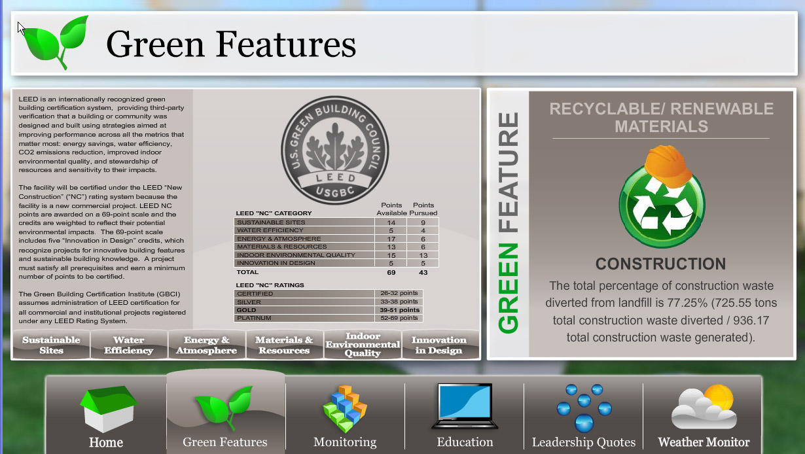Select the Materials & Resources tab
Screen dimensions: 805x454
coord(284,345)
